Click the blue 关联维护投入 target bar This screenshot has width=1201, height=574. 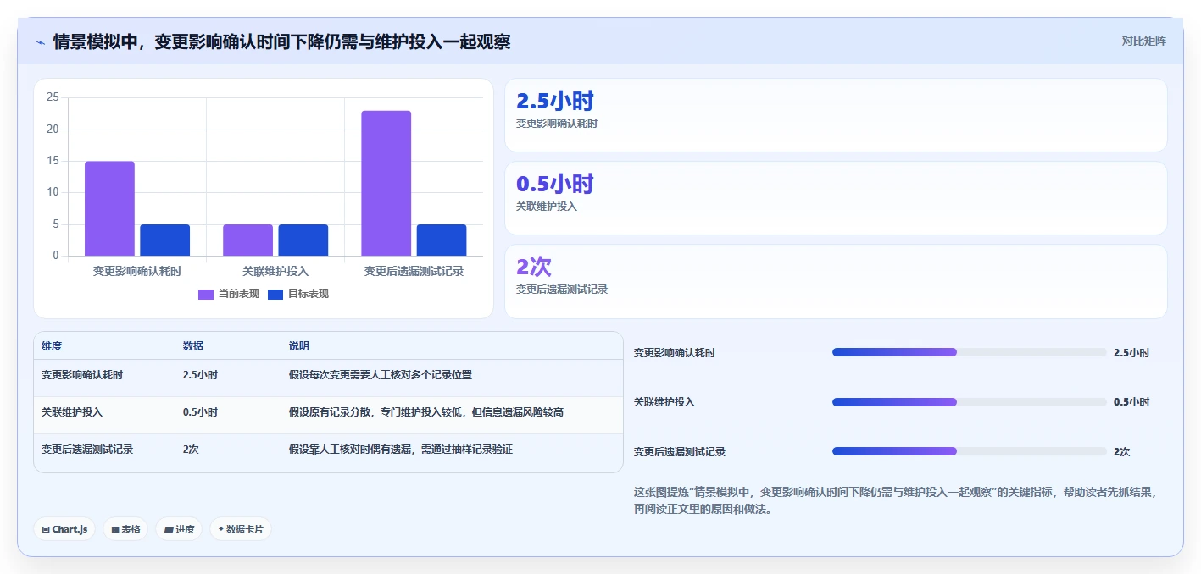[303, 240]
